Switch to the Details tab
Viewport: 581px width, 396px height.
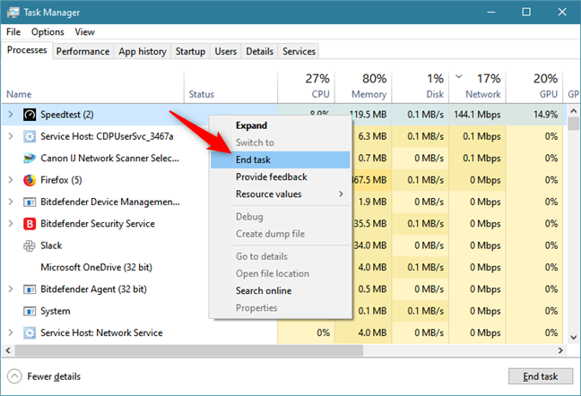tap(259, 51)
